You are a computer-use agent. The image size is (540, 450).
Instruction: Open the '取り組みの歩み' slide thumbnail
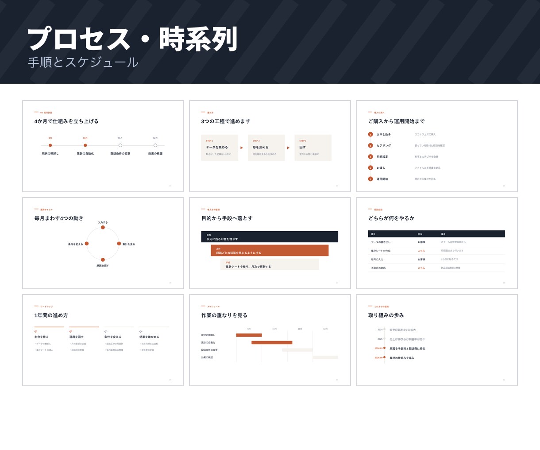pyautogui.click(x=437, y=340)
